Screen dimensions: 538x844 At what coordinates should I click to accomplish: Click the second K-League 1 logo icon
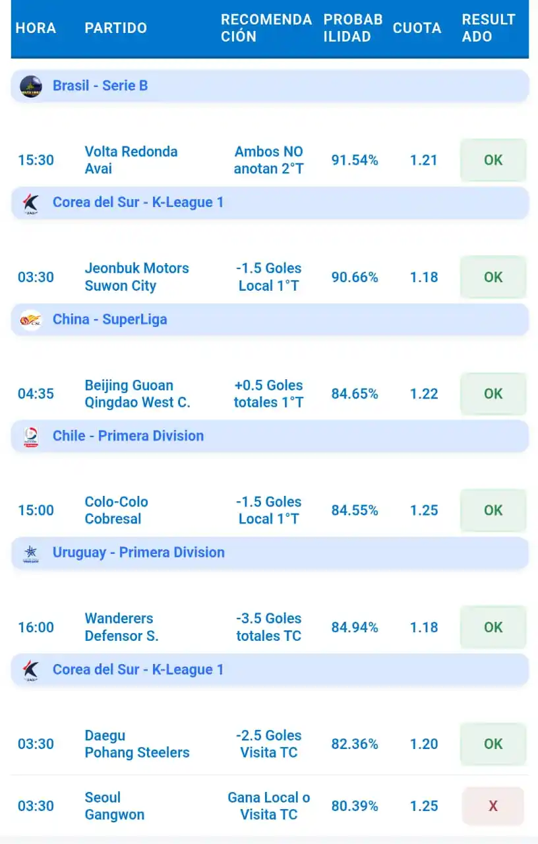tap(30, 670)
